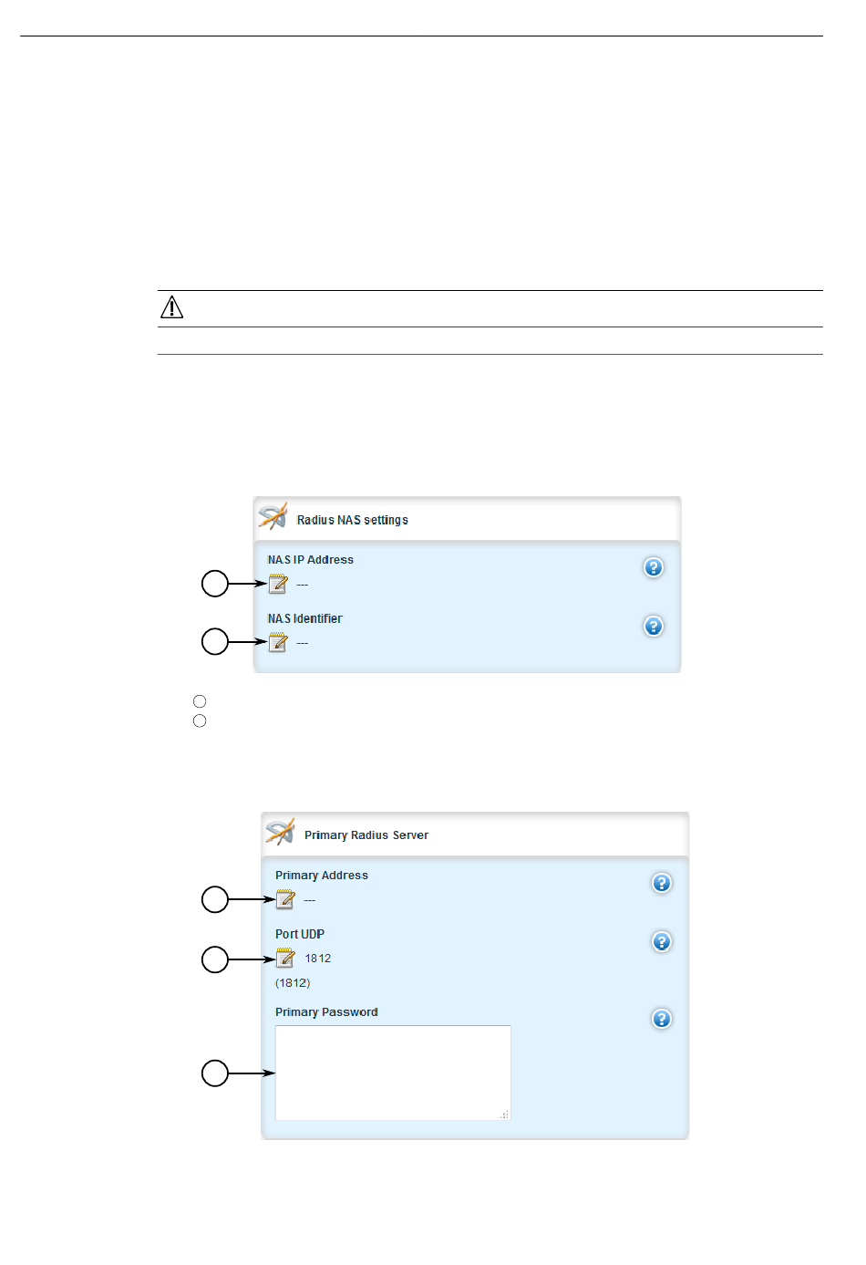Edit the NAS Identifier value
Image resolution: width=866 pixels, height=1265 pixels.
coord(278,643)
